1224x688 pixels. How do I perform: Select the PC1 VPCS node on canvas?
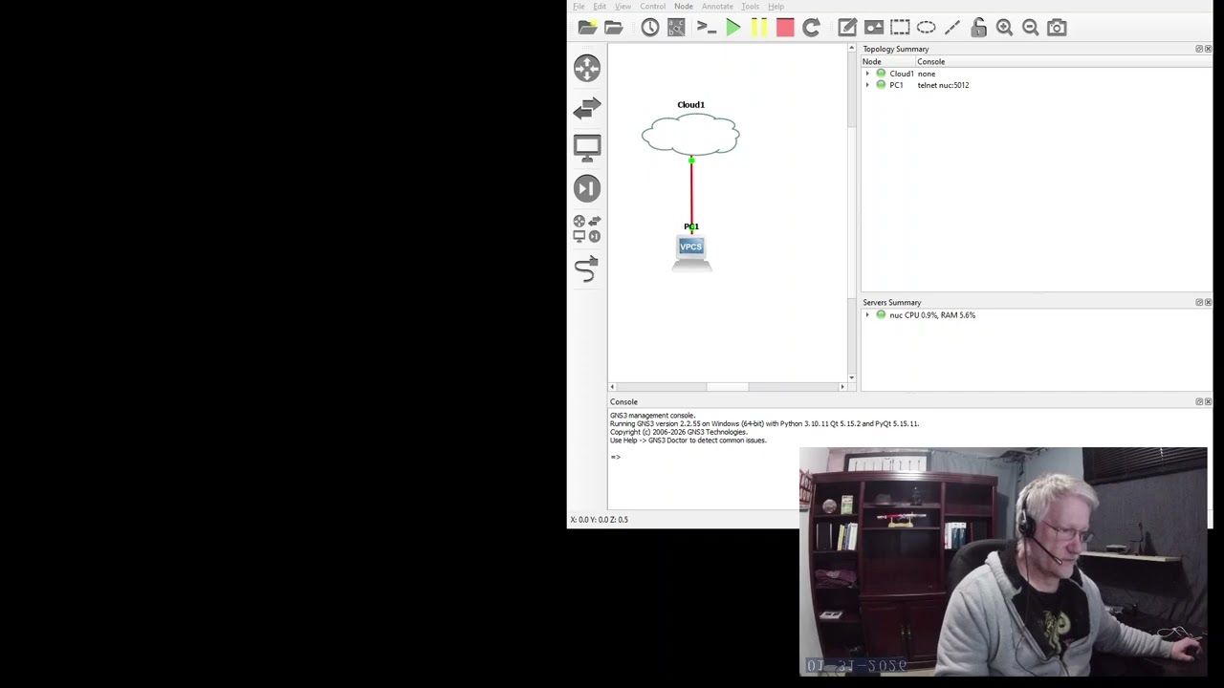[x=691, y=252]
